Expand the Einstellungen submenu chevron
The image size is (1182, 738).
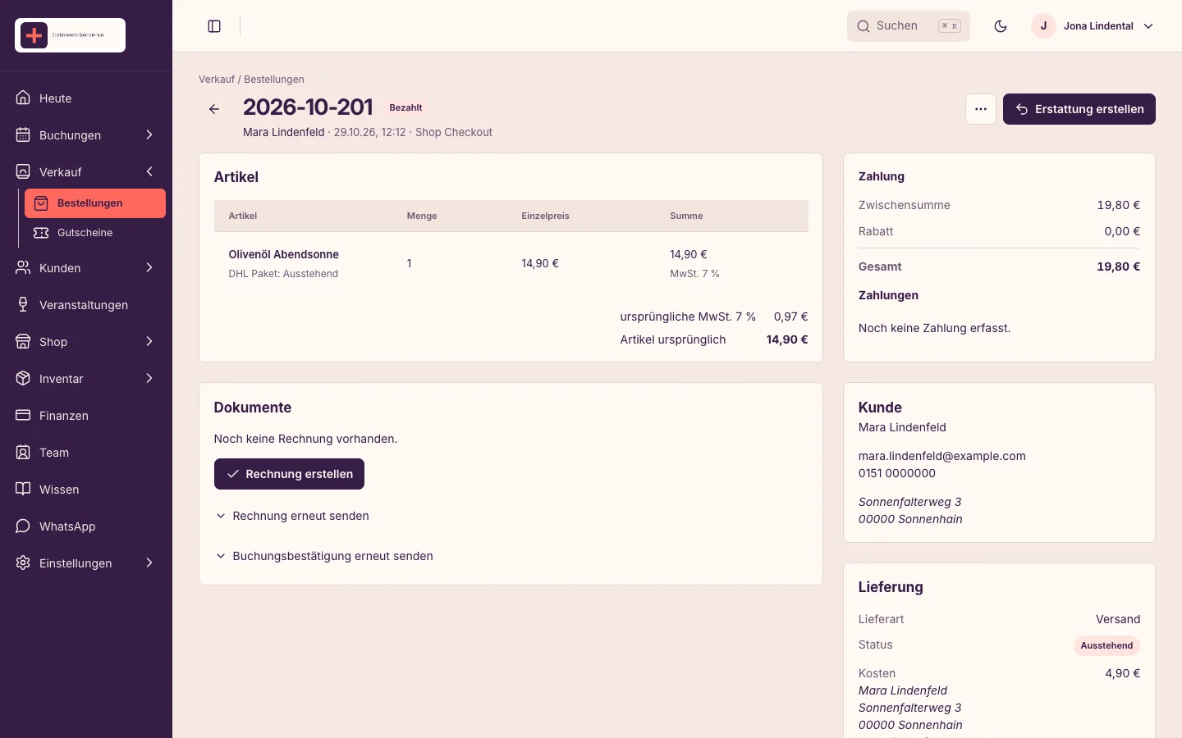pyautogui.click(x=149, y=563)
